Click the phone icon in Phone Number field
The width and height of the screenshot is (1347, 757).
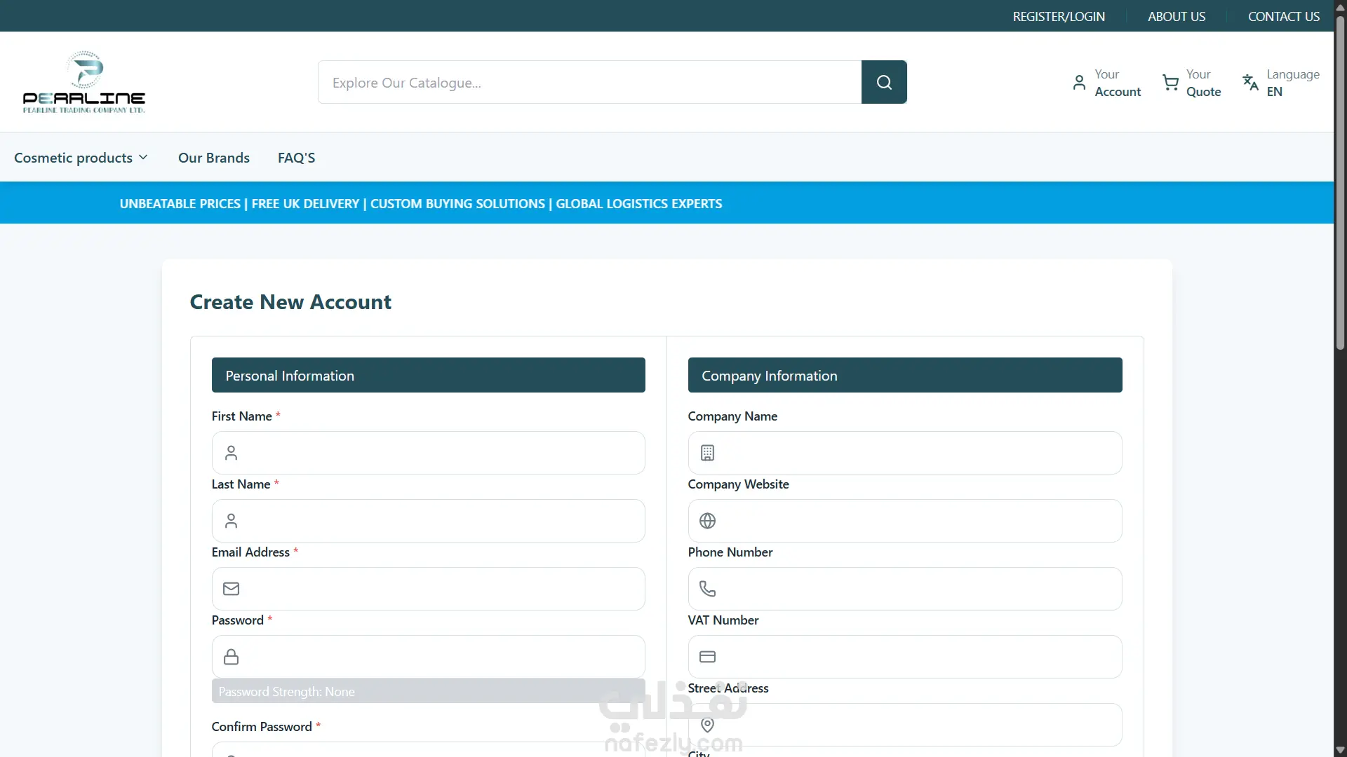[707, 589]
